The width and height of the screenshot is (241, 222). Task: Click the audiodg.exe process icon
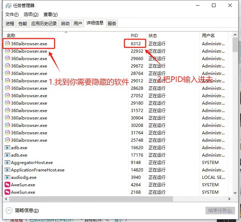click(7, 177)
